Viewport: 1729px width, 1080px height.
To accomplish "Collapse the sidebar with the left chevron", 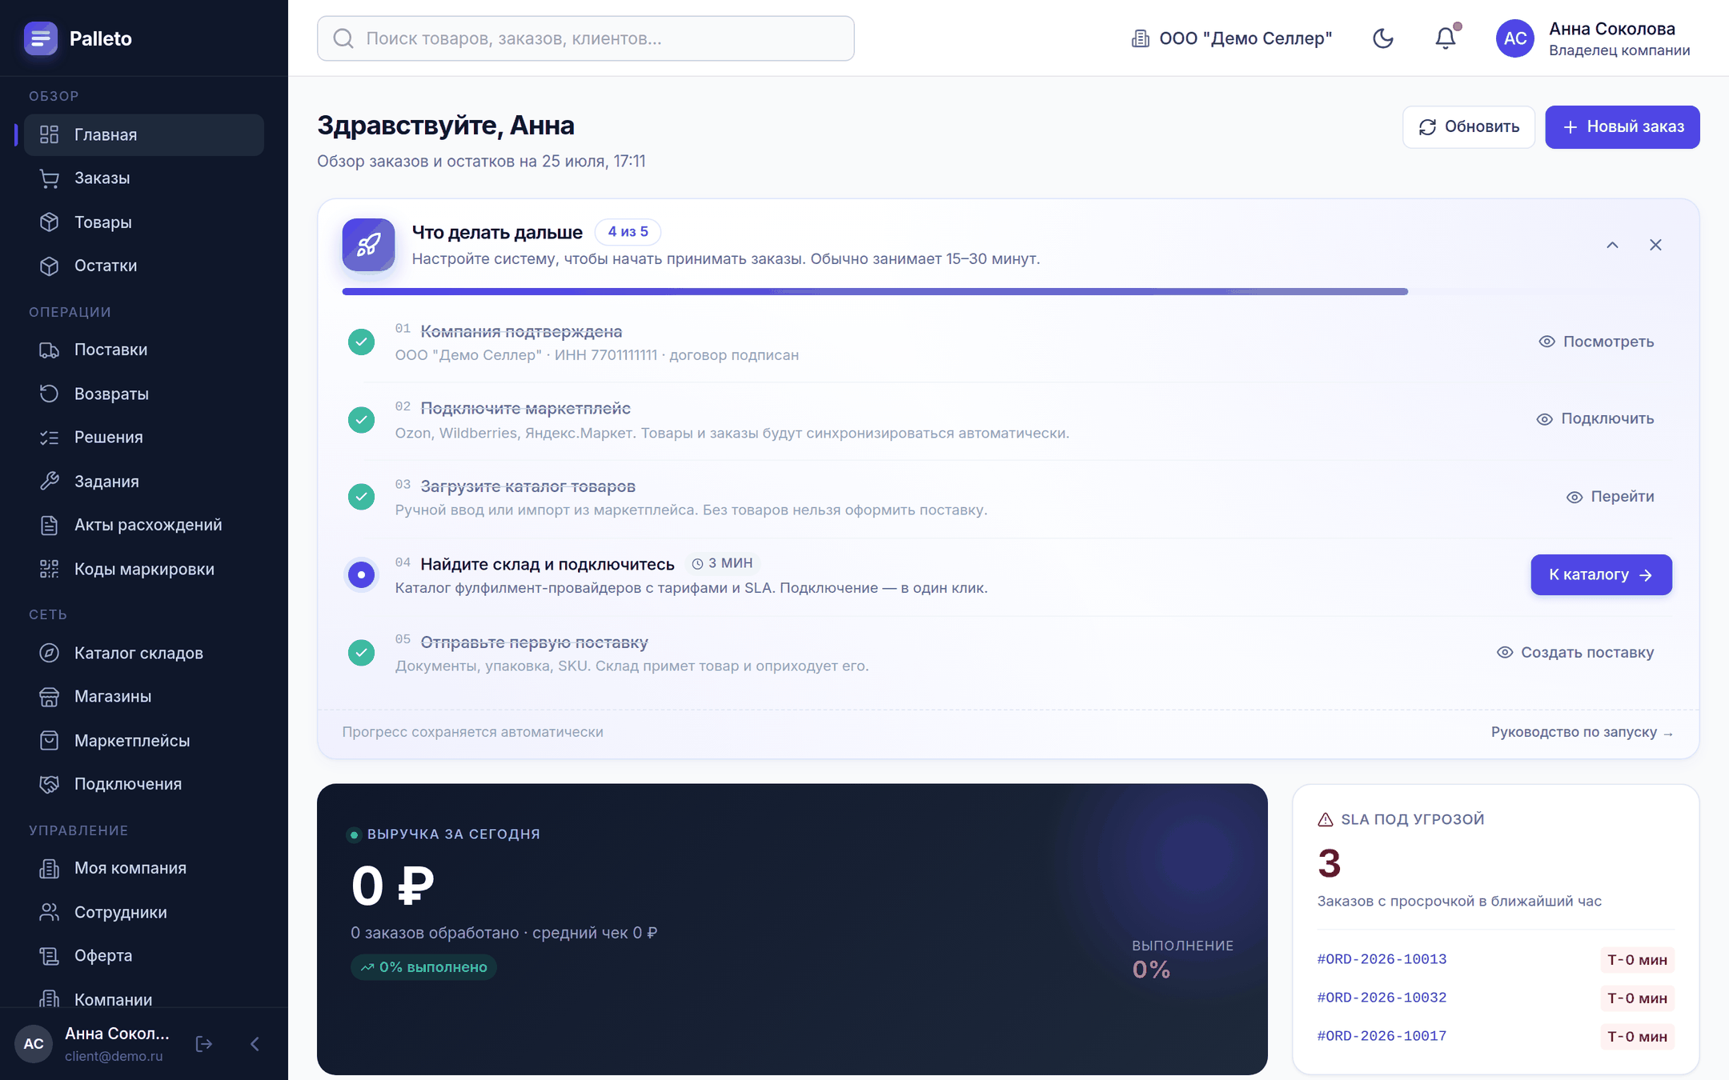I will [x=255, y=1043].
